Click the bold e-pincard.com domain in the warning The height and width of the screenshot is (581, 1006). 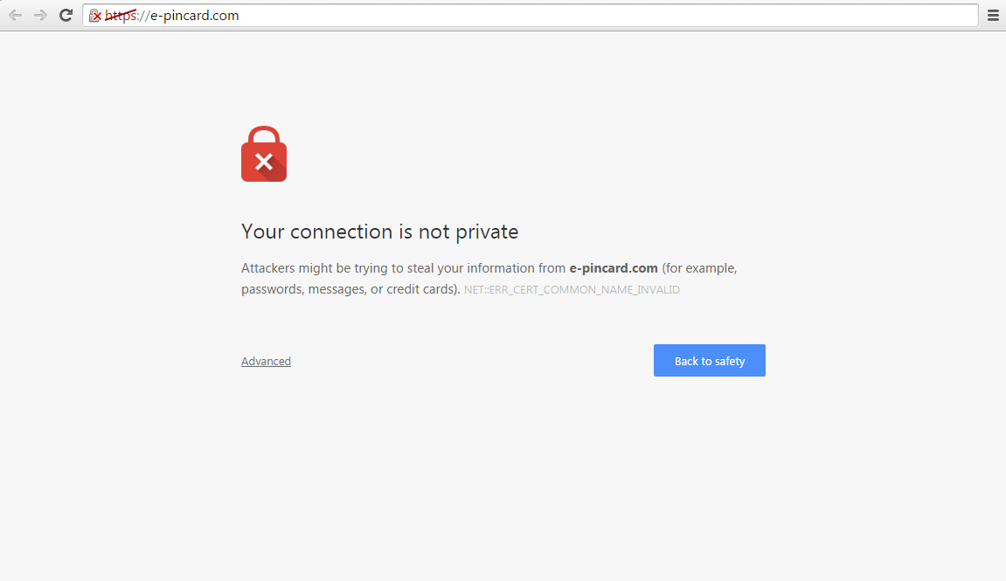(614, 268)
